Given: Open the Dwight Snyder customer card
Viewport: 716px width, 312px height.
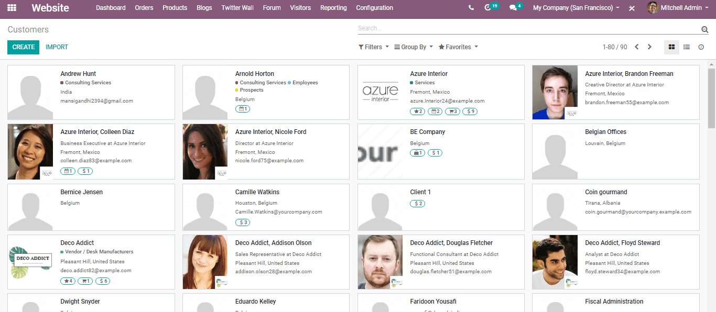Looking at the screenshot, I should coord(91,303).
